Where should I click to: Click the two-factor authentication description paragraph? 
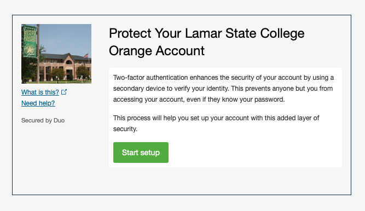click(223, 89)
